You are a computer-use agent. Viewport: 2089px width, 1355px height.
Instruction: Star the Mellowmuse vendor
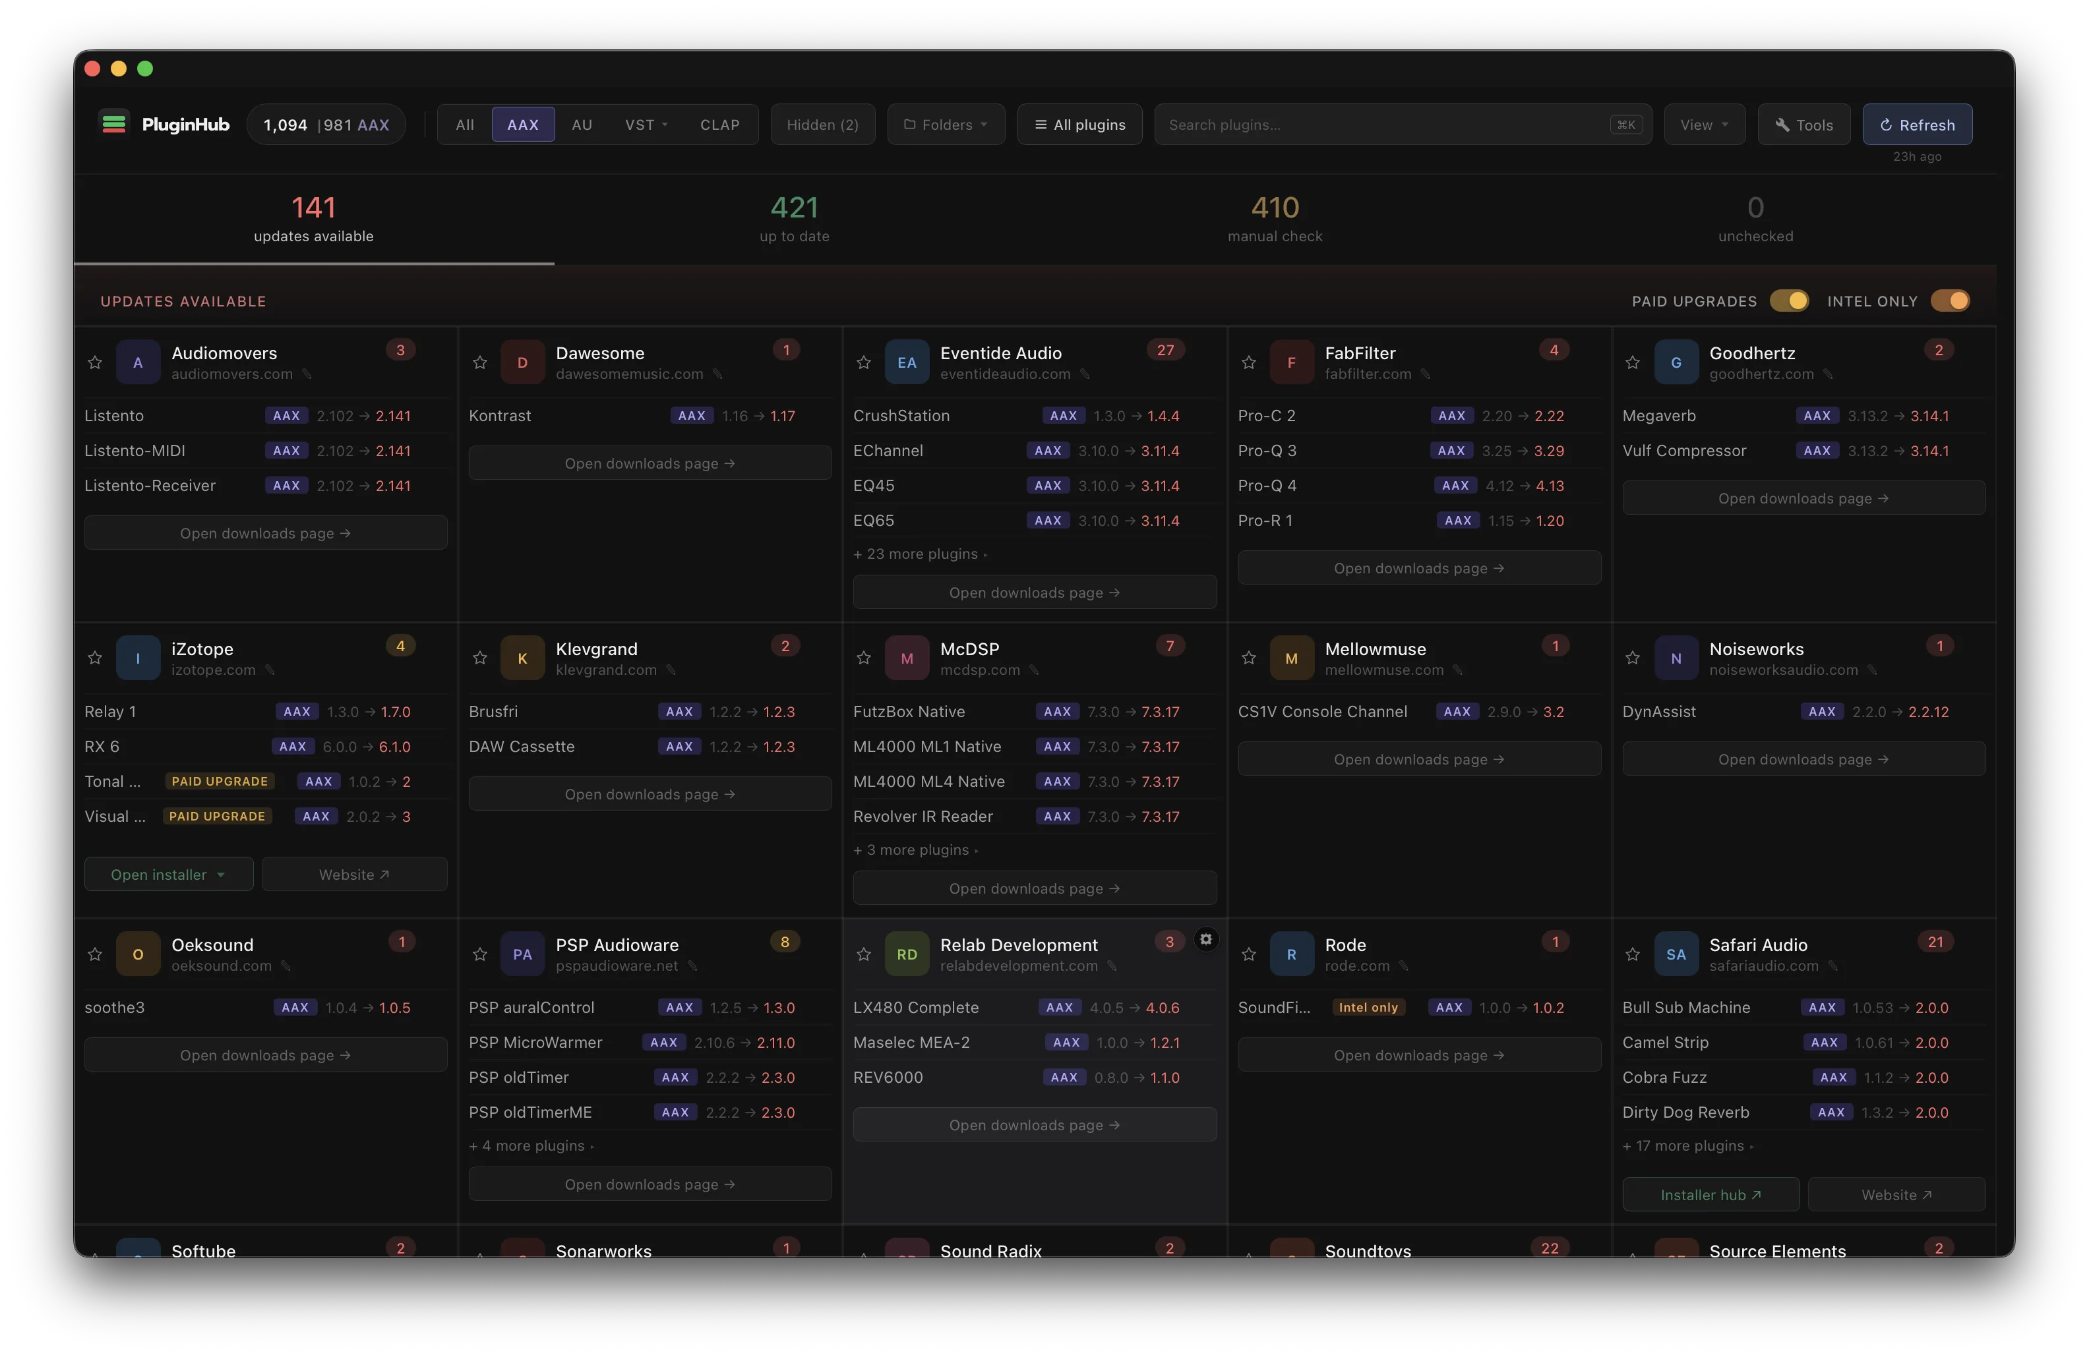click(x=1248, y=658)
